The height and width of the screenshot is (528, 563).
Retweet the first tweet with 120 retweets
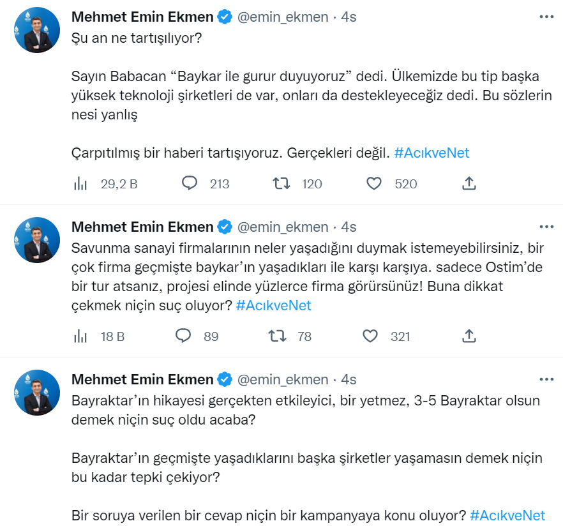point(281,184)
